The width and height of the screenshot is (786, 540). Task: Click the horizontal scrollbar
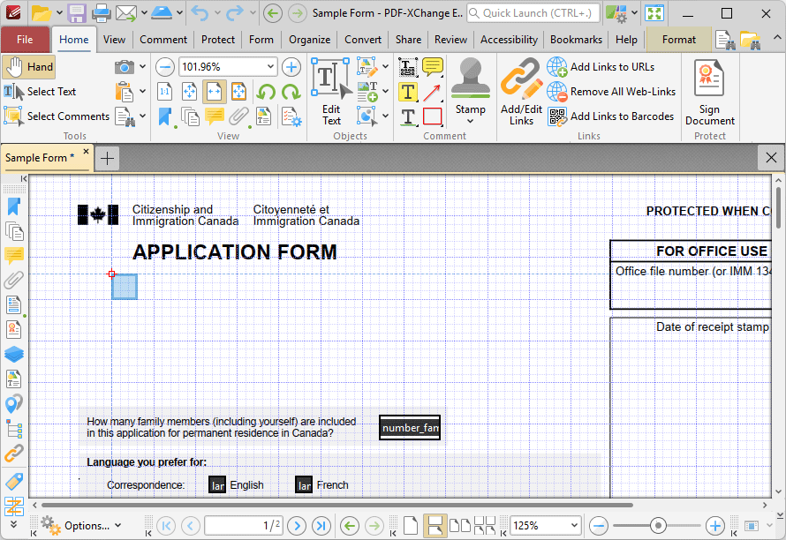tap(336, 505)
